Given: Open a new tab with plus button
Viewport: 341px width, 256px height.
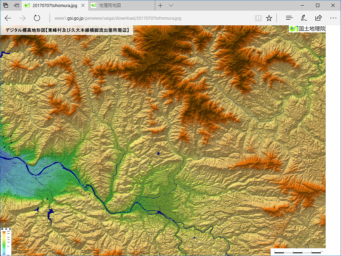Looking at the screenshot, I should (160, 5).
